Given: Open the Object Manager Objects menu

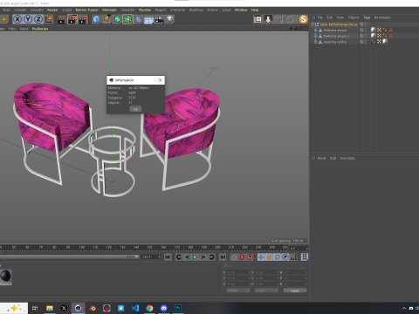Looking at the screenshot, I should (354, 17).
